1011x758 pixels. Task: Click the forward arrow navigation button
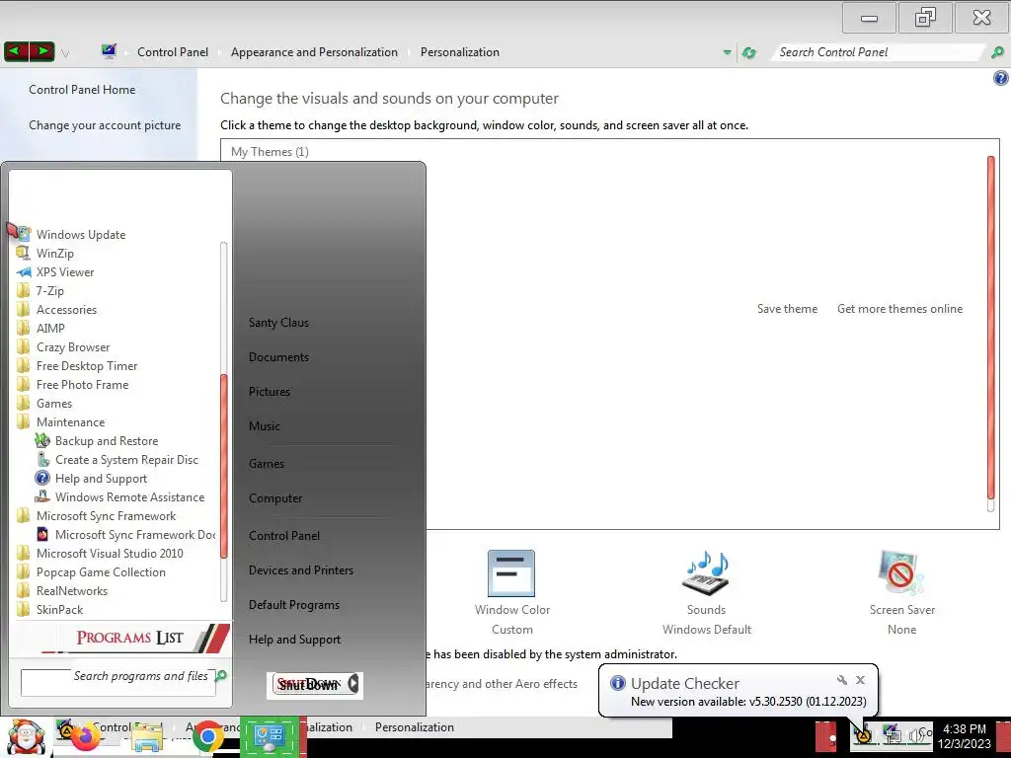tap(41, 51)
